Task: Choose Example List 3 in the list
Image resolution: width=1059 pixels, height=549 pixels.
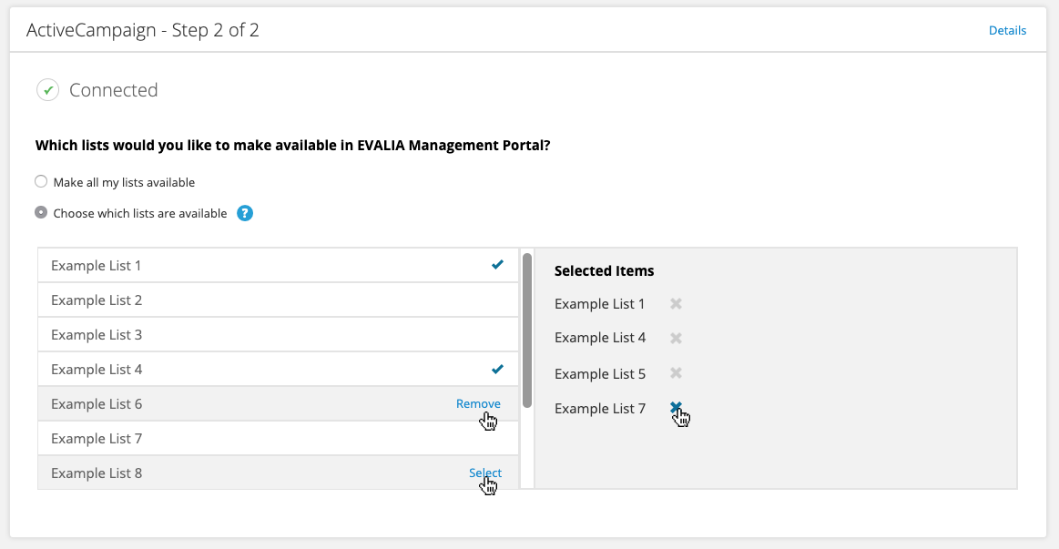Action: tap(279, 334)
